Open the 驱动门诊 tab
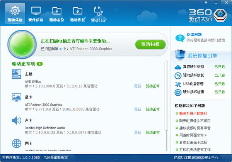 pyautogui.click(x=98, y=13)
